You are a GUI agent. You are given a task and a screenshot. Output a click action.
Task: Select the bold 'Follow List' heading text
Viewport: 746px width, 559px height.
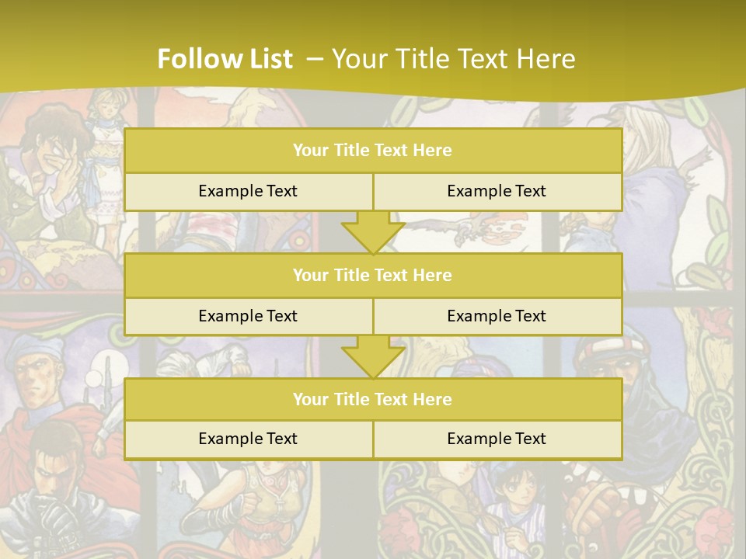click(x=225, y=59)
